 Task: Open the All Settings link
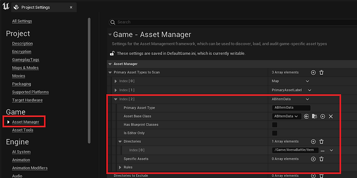[22, 21]
